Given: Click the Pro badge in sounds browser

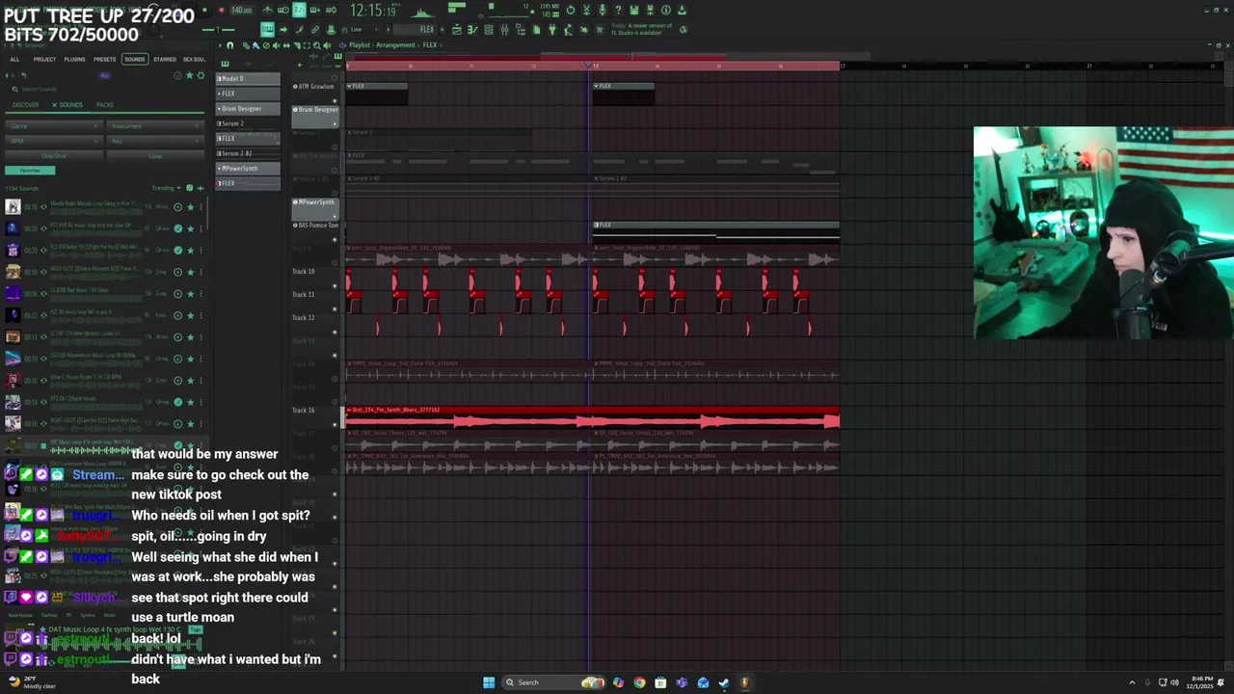Looking at the screenshot, I should click(x=105, y=75).
